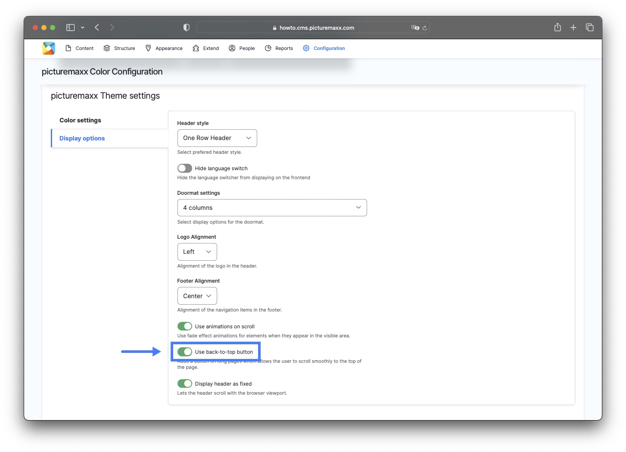This screenshot has width=626, height=452.
Task: Open the Structure menu
Action: click(119, 48)
